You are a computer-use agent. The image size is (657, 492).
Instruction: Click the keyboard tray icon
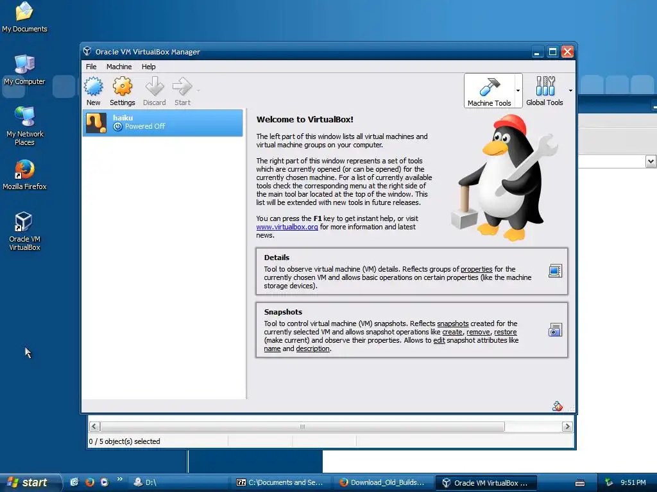[x=580, y=483]
